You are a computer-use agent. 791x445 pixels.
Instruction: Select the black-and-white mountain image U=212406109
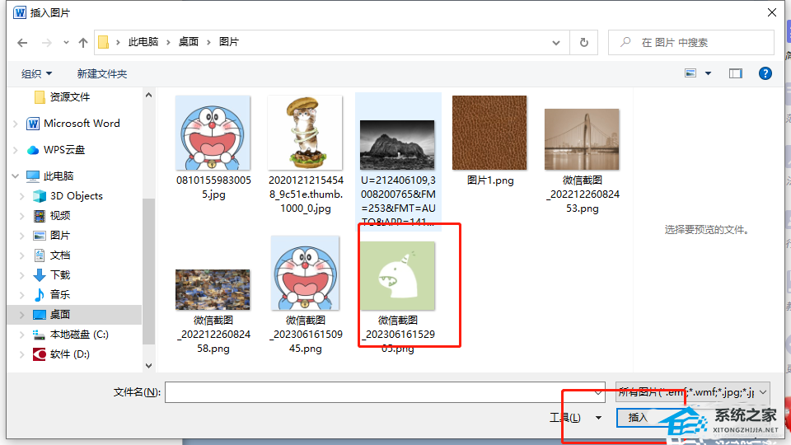pos(397,145)
